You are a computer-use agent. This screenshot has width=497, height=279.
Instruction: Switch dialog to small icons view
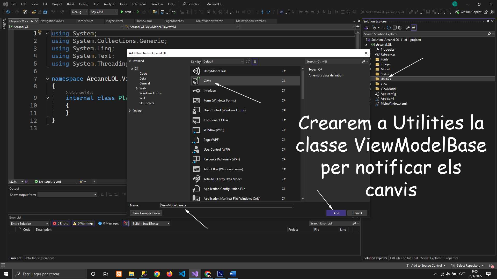pyautogui.click(x=248, y=61)
